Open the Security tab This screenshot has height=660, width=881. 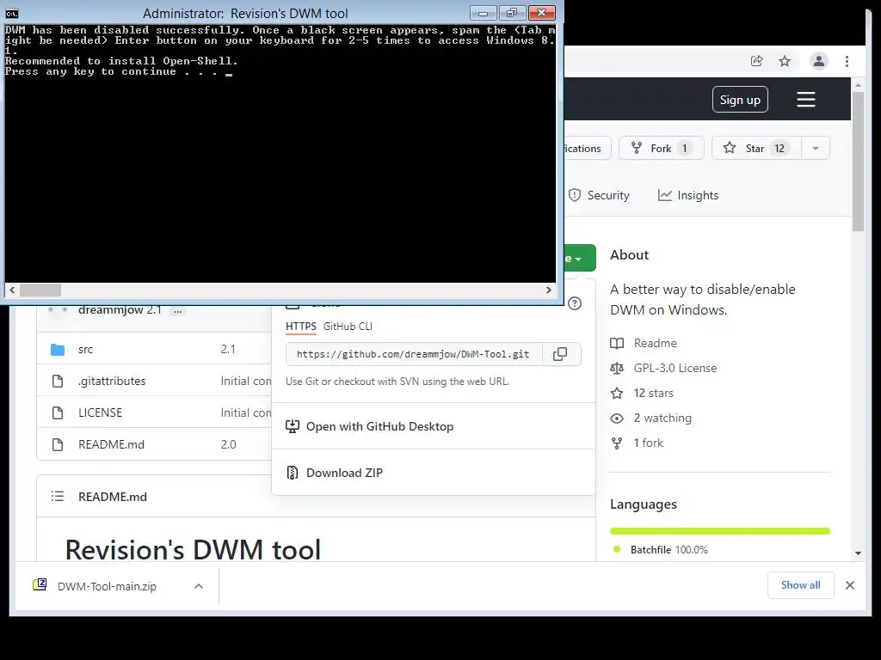coord(599,195)
